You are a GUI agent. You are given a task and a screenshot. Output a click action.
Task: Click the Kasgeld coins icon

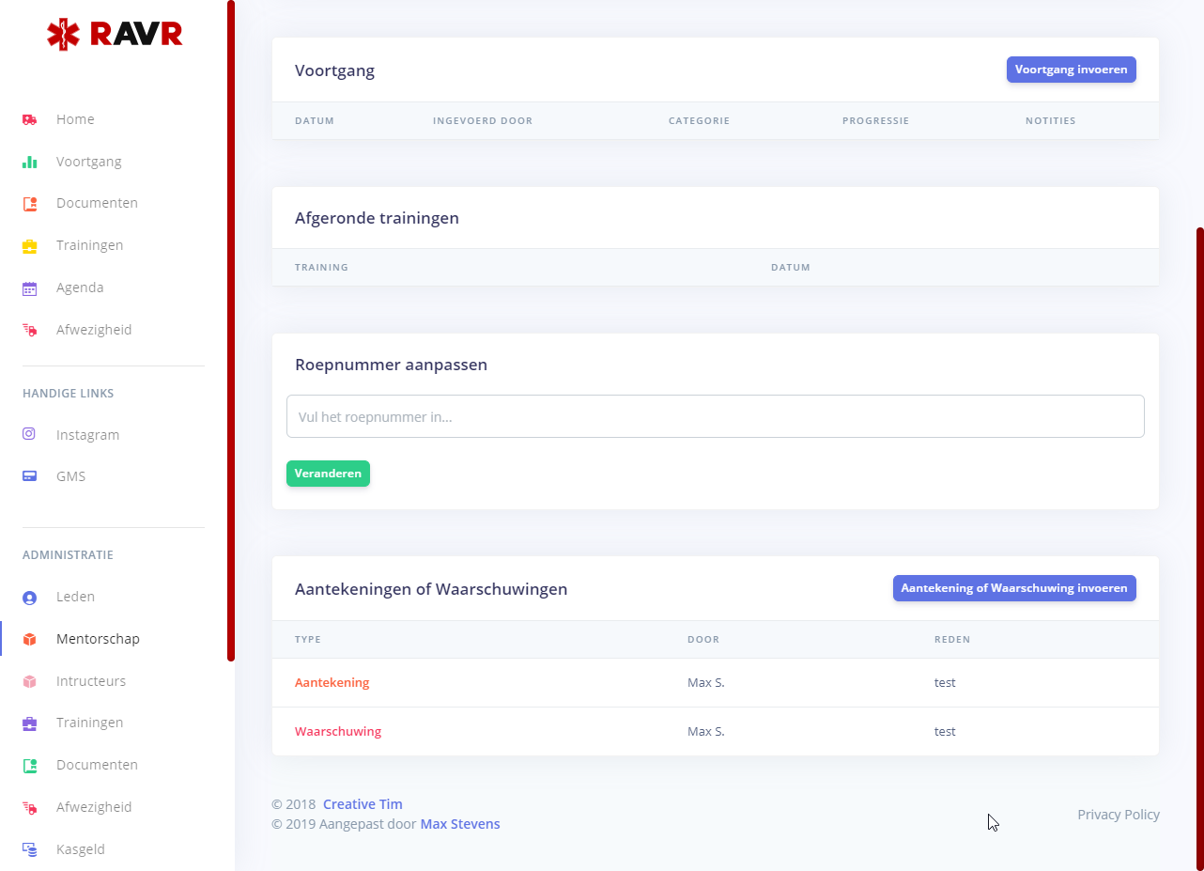click(x=29, y=849)
